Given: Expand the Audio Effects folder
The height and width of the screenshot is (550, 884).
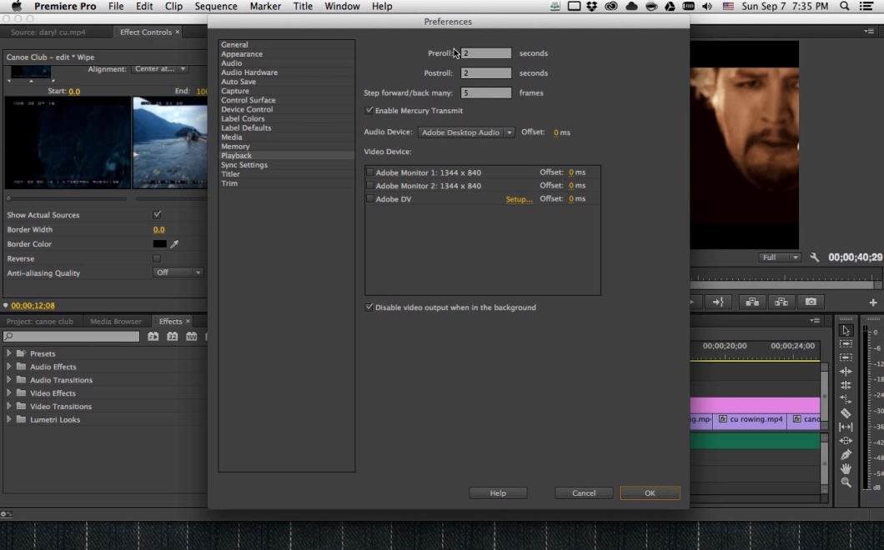Looking at the screenshot, I should pyautogui.click(x=8, y=367).
